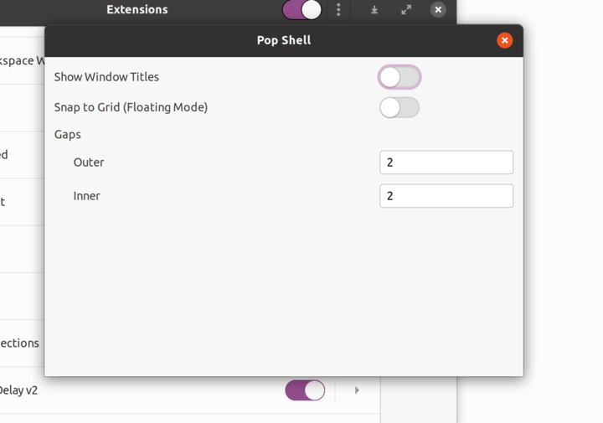The width and height of the screenshot is (603, 423).
Task: Click the Gaps section heading
Action: coord(68,134)
